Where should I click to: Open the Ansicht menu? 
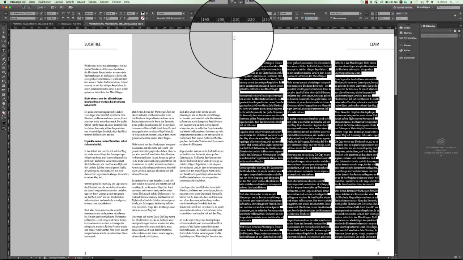(x=104, y=2)
